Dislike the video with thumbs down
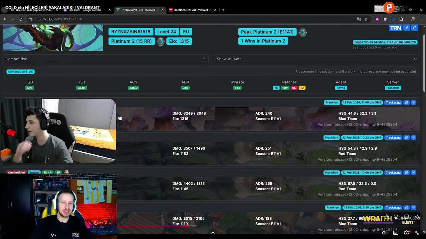This screenshot has width=426, height=239. pos(396,217)
